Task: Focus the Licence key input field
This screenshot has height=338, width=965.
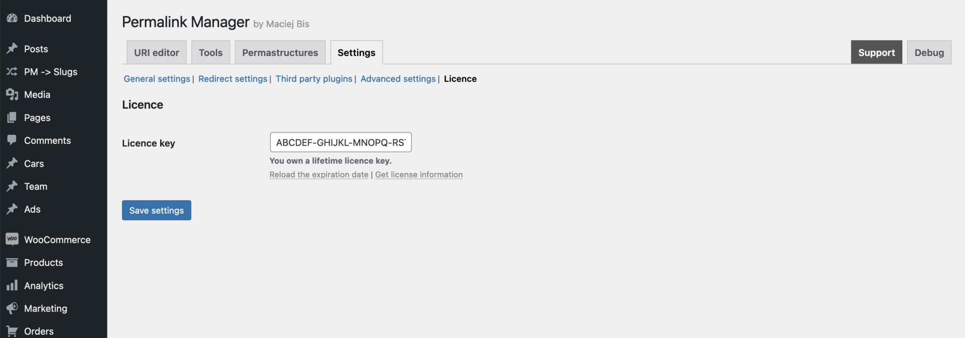Action: [341, 142]
